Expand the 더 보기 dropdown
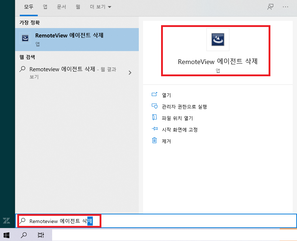The image size is (297, 241). (x=101, y=7)
